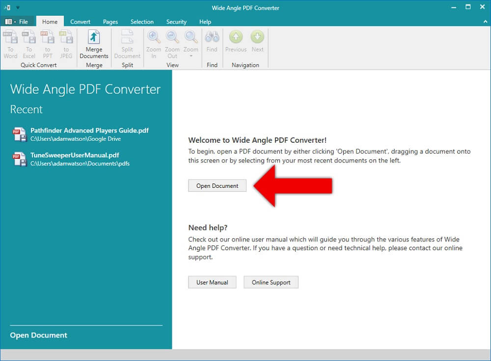
Task: Go to Previous page arrow
Action: tap(236, 38)
